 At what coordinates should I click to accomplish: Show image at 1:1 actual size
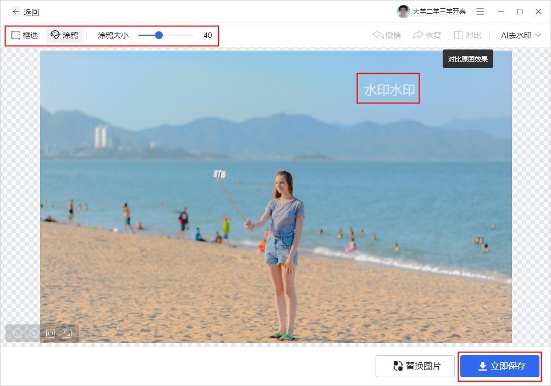51,333
